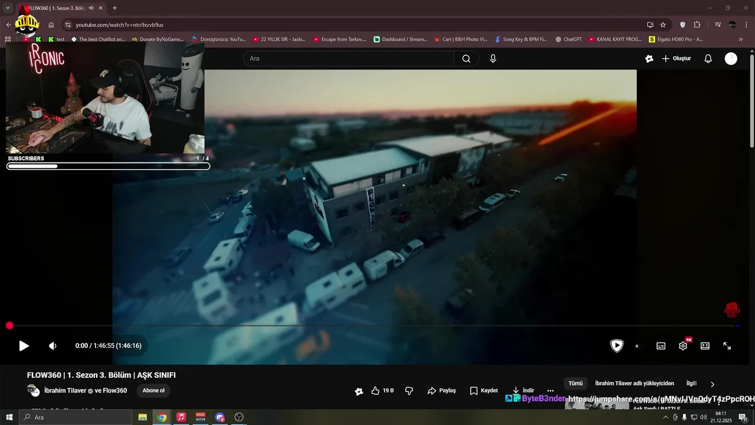Open YouTube account avatar menu
The height and width of the screenshot is (425, 755).
[x=731, y=58]
